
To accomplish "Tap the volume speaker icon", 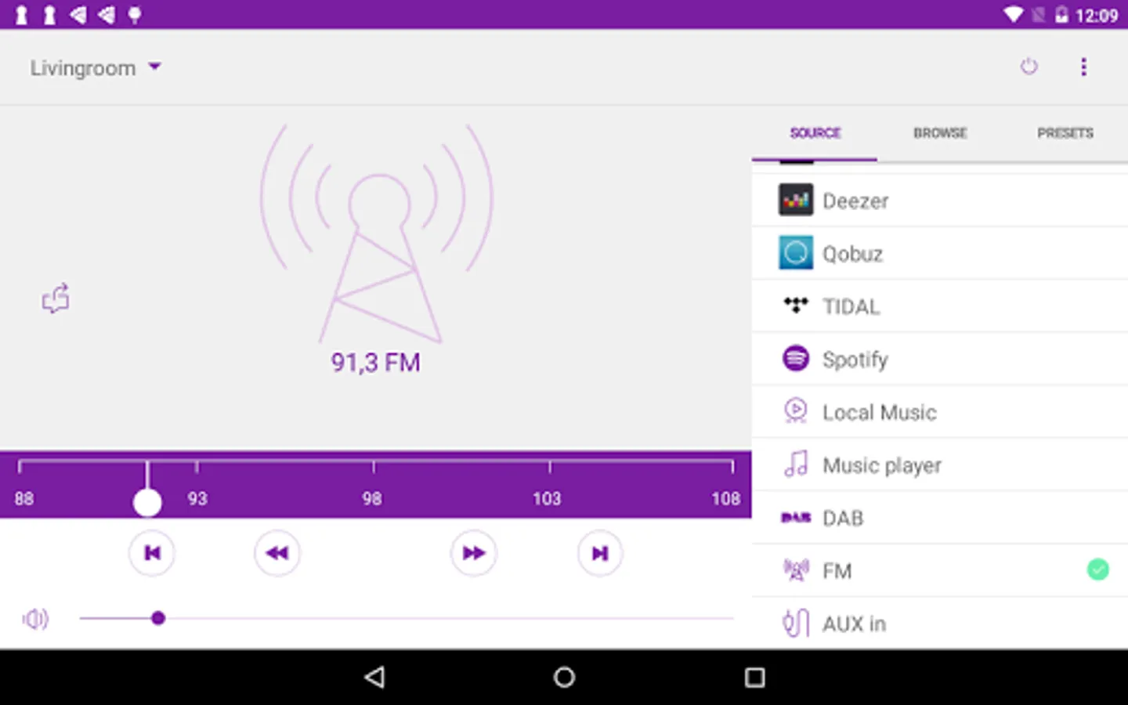I will (x=35, y=619).
